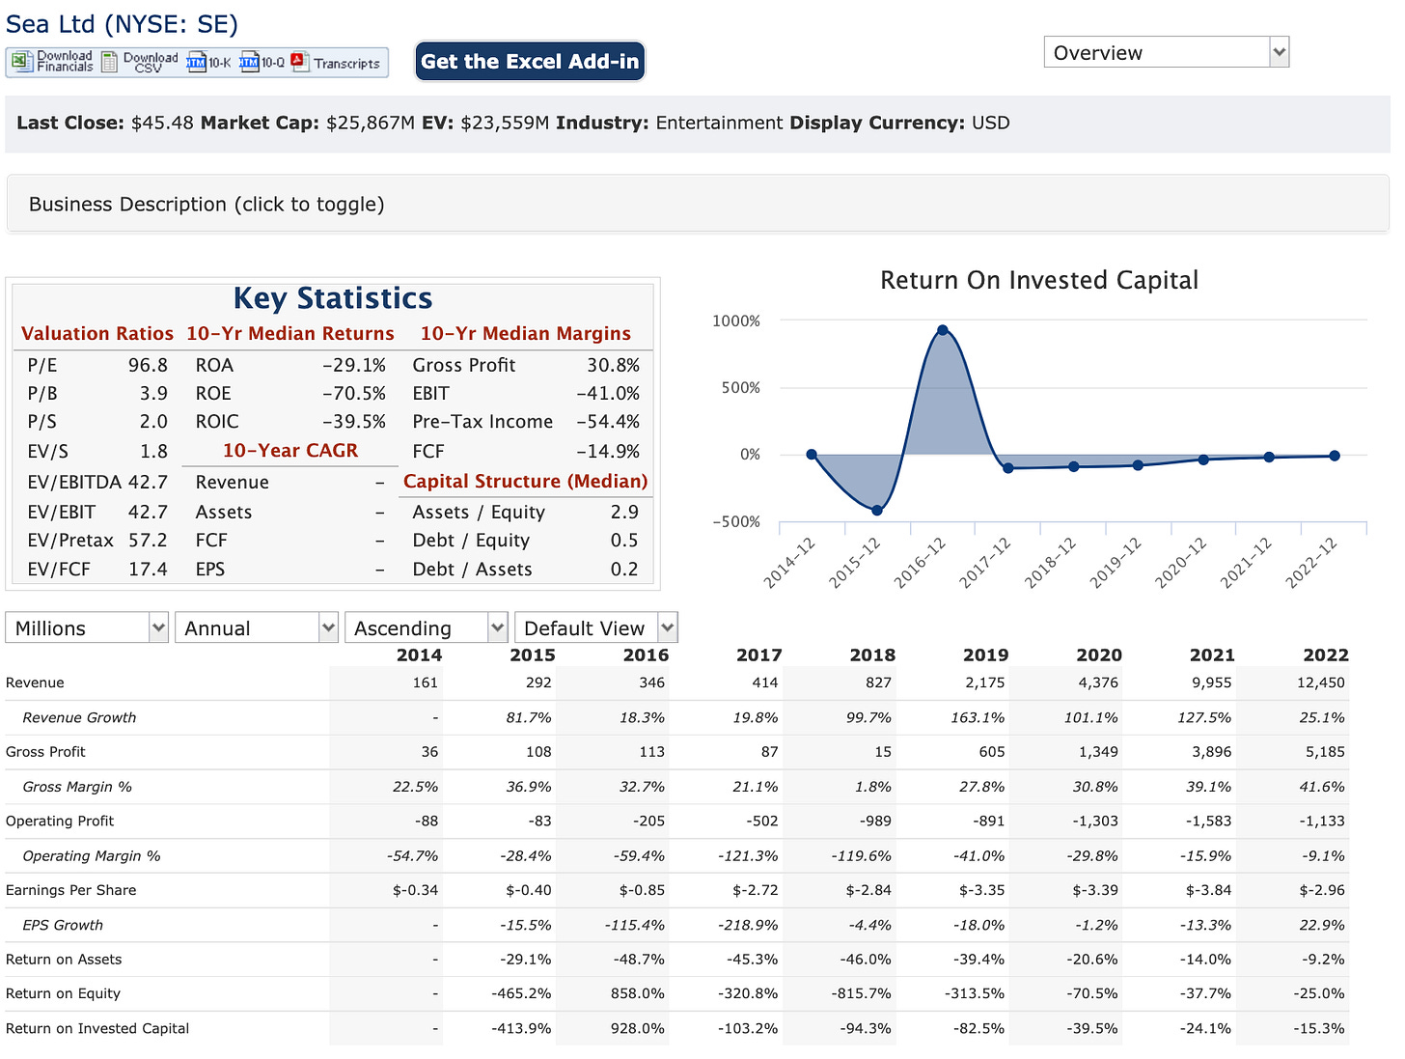The image size is (1405, 1059).
Task: Click the Revenue row label
Action: (x=35, y=683)
